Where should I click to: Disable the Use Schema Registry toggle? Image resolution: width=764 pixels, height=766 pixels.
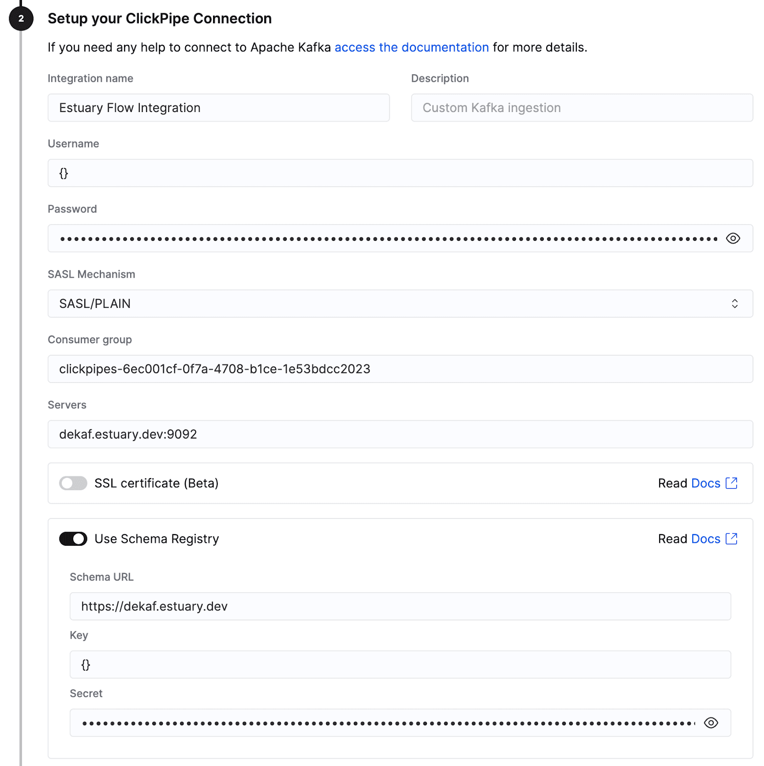pyautogui.click(x=73, y=539)
